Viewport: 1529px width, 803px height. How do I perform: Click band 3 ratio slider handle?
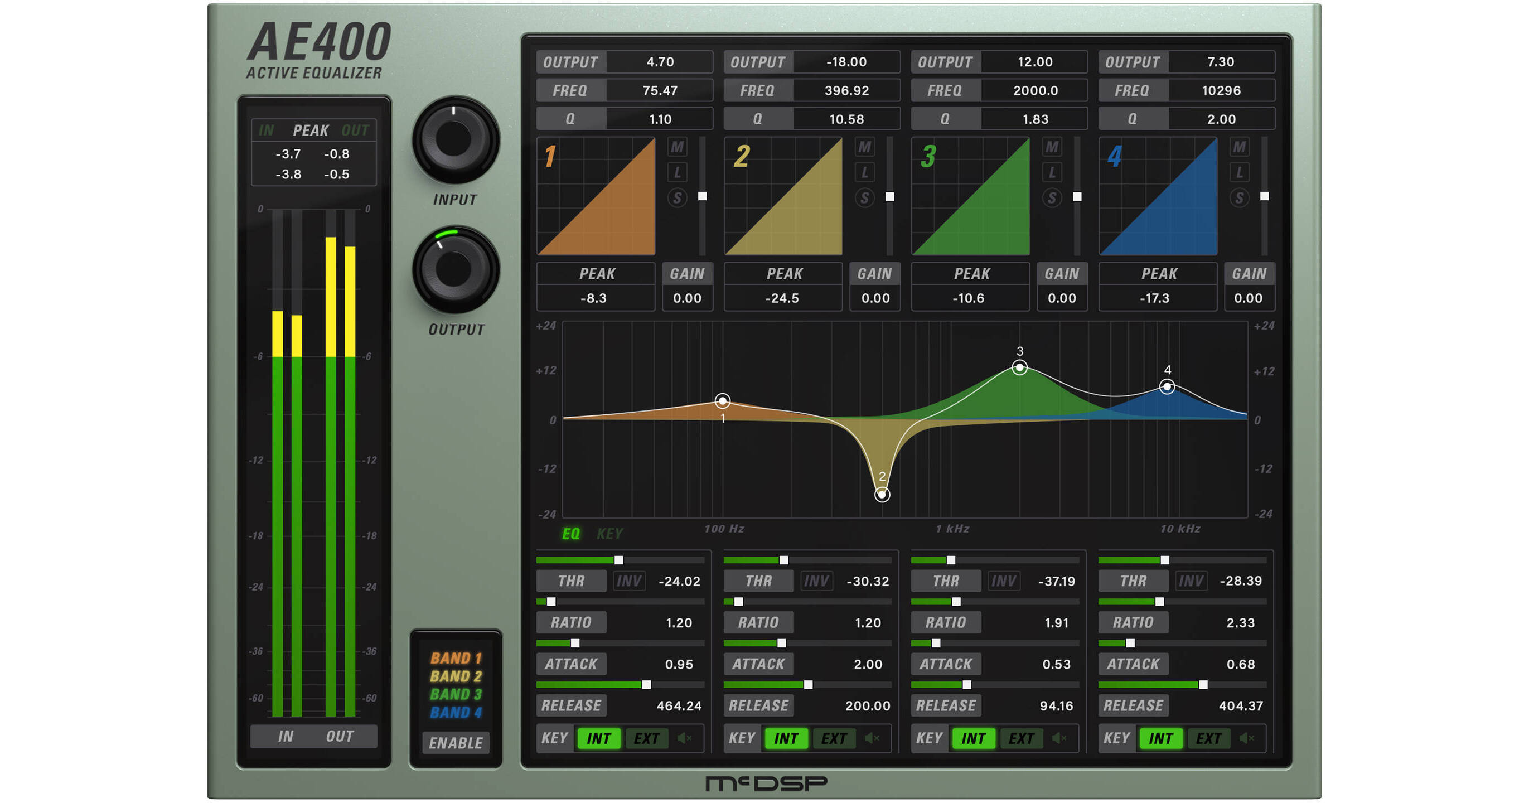pyautogui.click(x=956, y=602)
